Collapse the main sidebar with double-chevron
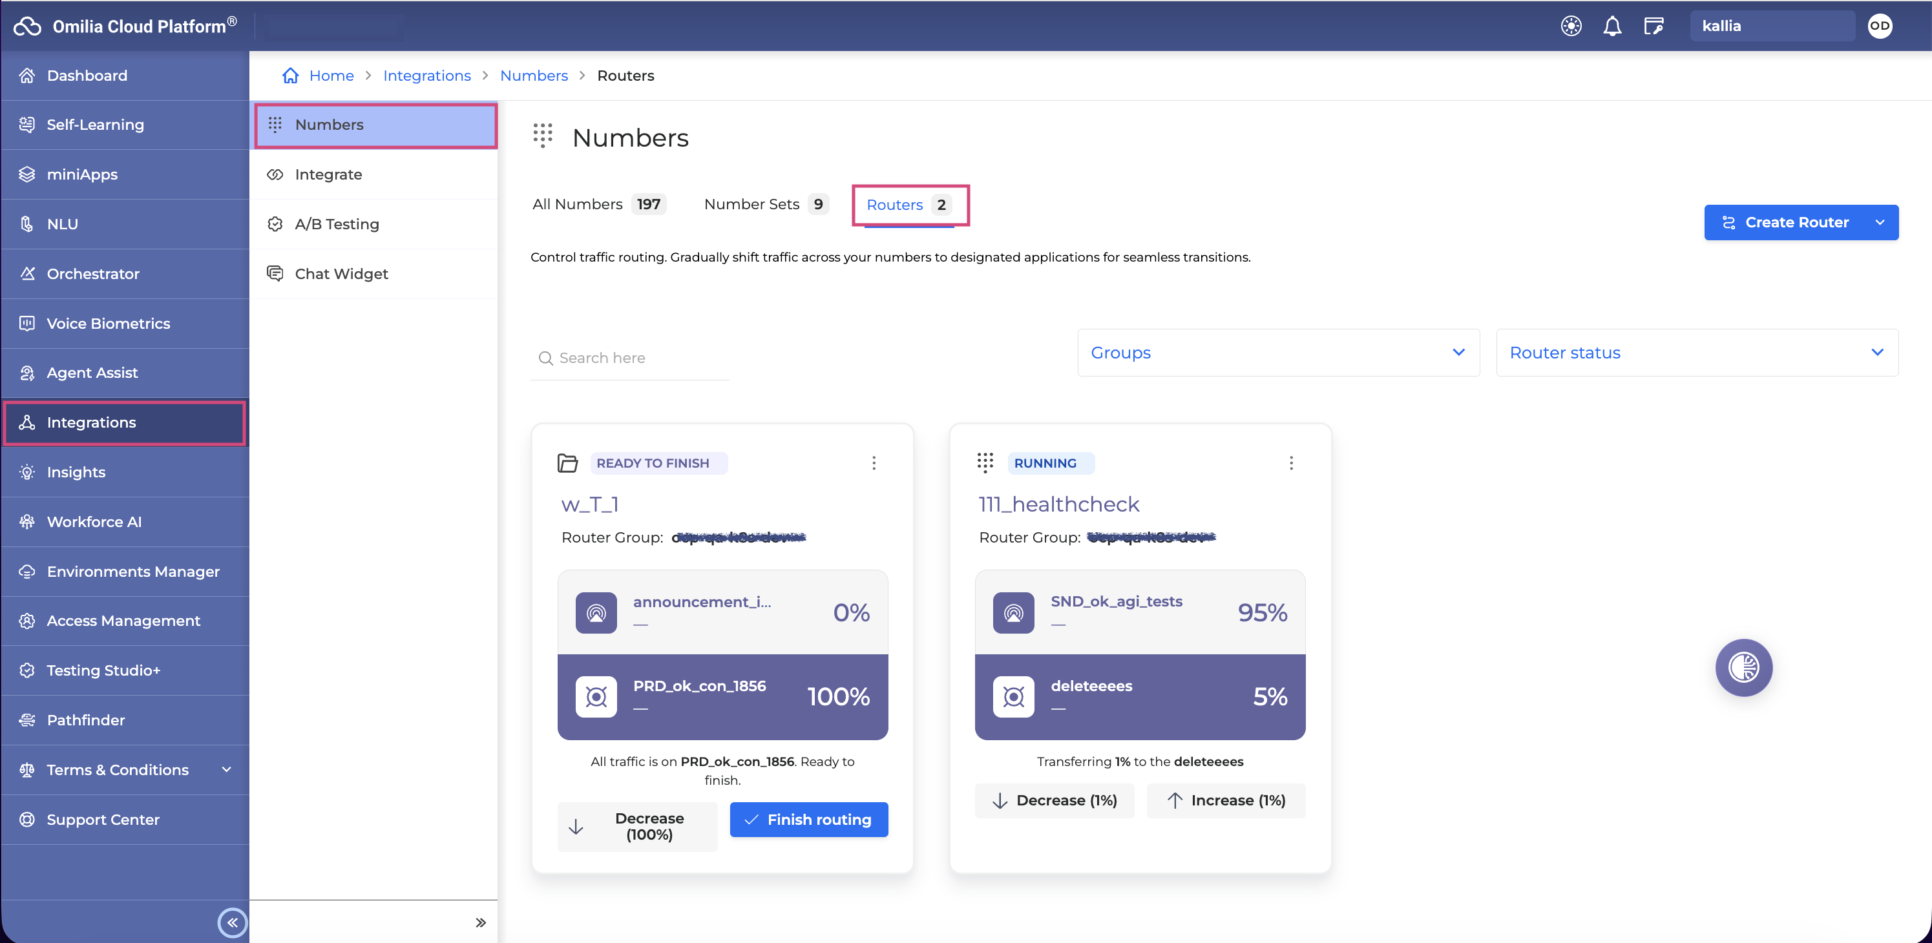This screenshot has height=943, width=1932. pyautogui.click(x=232, y=922)
